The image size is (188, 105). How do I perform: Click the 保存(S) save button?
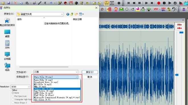(90, 72)
